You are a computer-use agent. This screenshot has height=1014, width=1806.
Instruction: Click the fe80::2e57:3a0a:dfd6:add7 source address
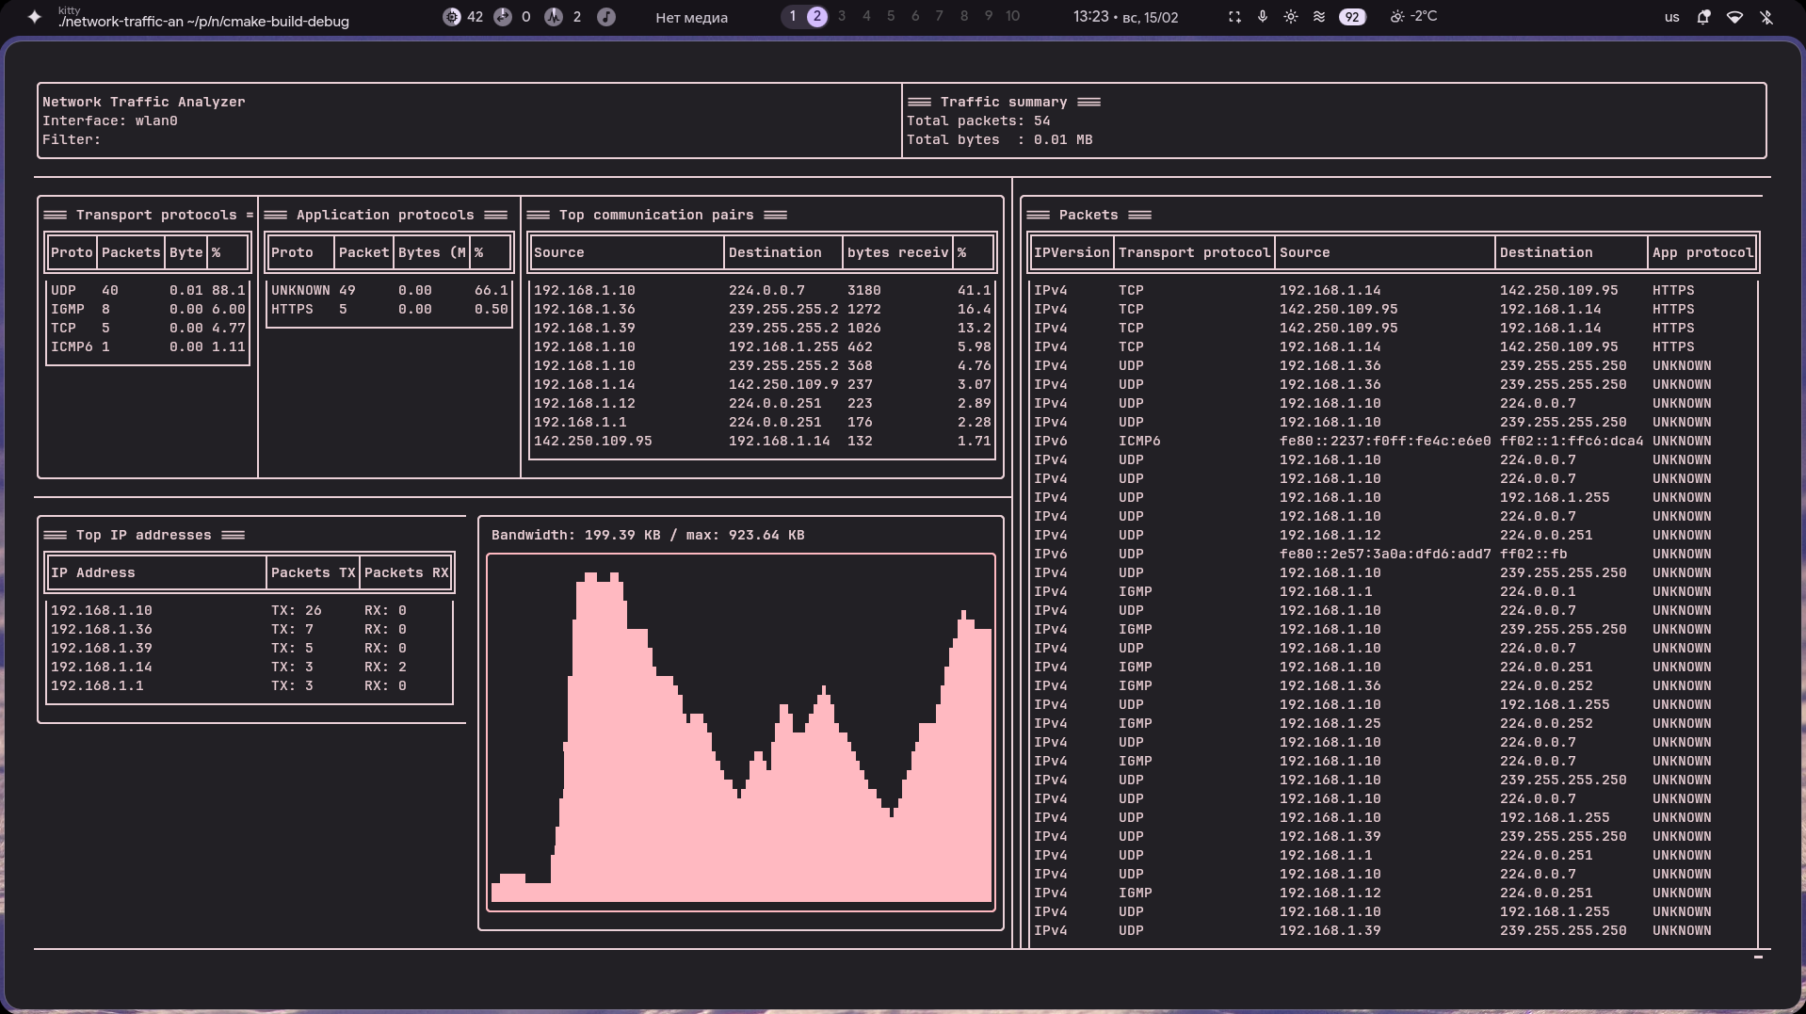tap(1385, 554)
